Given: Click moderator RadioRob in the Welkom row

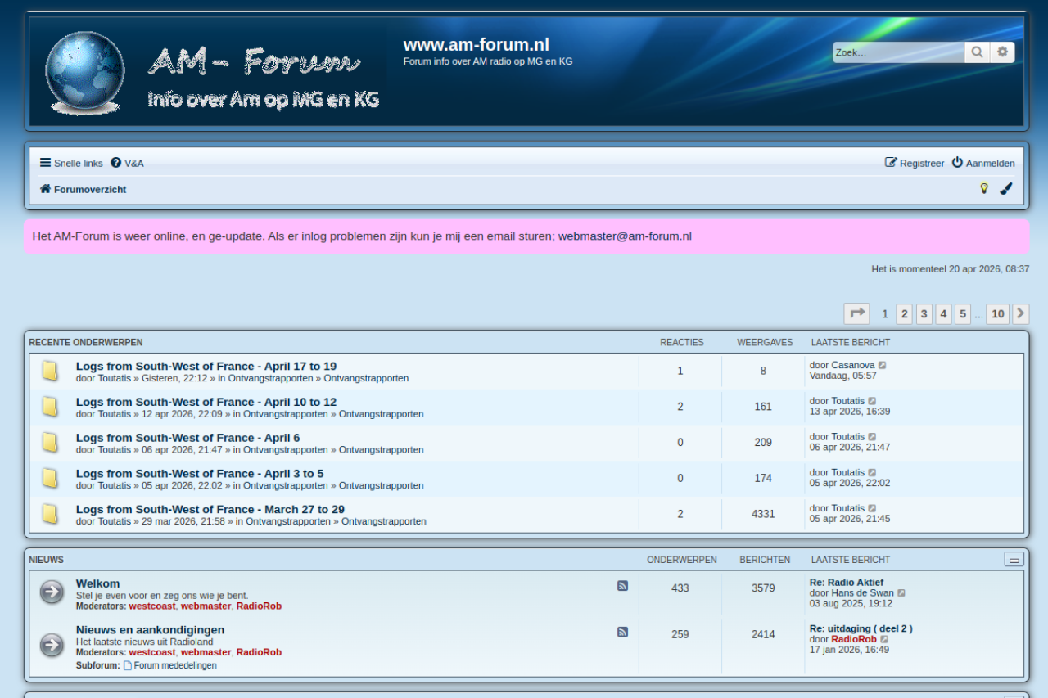Looking at the screenshot, I should click(259, 606).
